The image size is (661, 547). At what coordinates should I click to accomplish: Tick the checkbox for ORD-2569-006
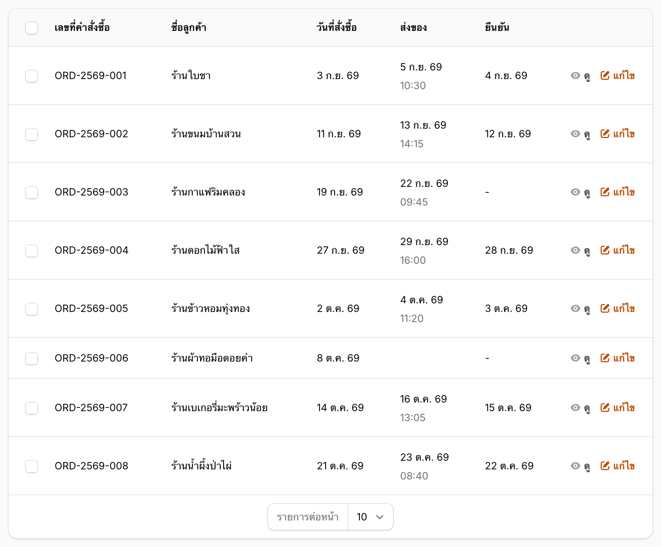coord(32,358)
